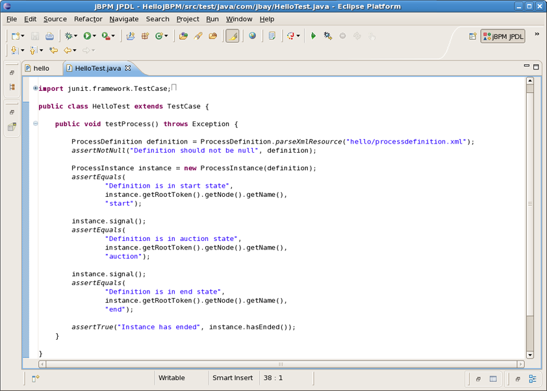
Task: Click the Save disk icon
Action: [x=35, y=36]
